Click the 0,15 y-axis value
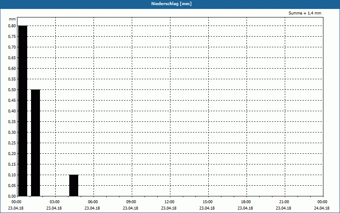 (x=12, y=164)
